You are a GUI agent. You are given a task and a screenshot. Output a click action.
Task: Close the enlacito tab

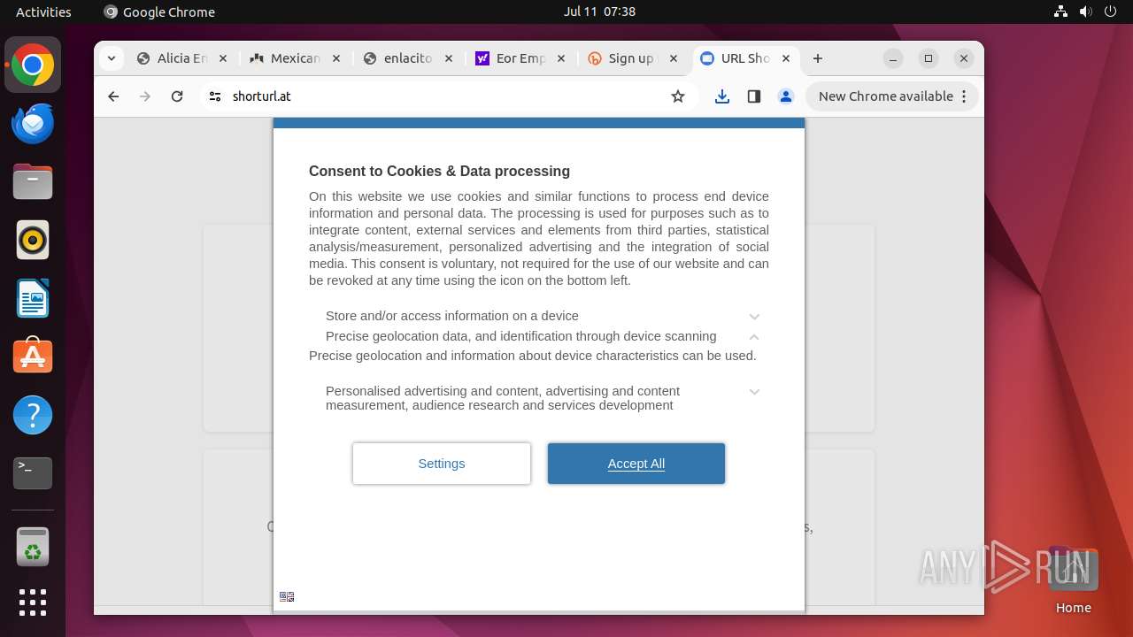point(449,58)
